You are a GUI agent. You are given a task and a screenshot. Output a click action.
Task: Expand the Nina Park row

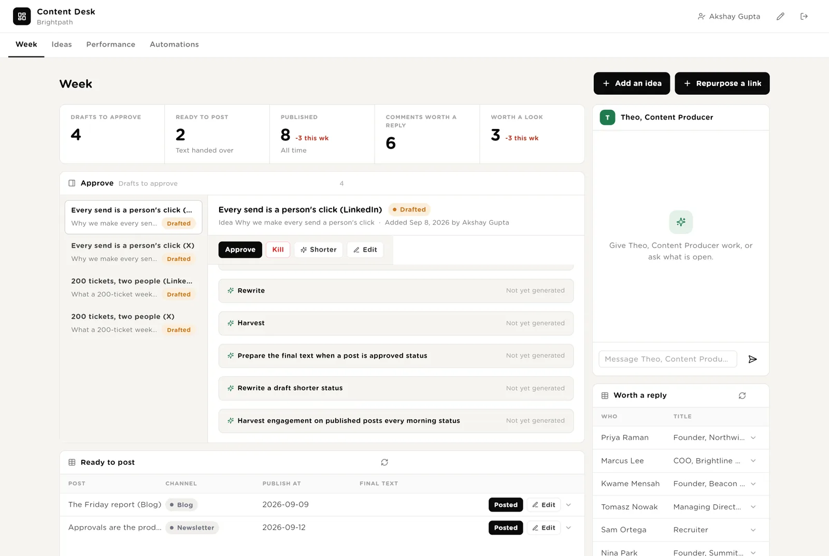(753, 553)
